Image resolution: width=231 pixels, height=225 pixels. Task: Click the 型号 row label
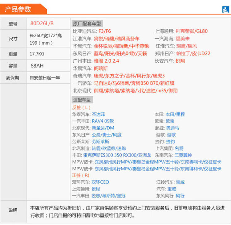tap(13, 24)
